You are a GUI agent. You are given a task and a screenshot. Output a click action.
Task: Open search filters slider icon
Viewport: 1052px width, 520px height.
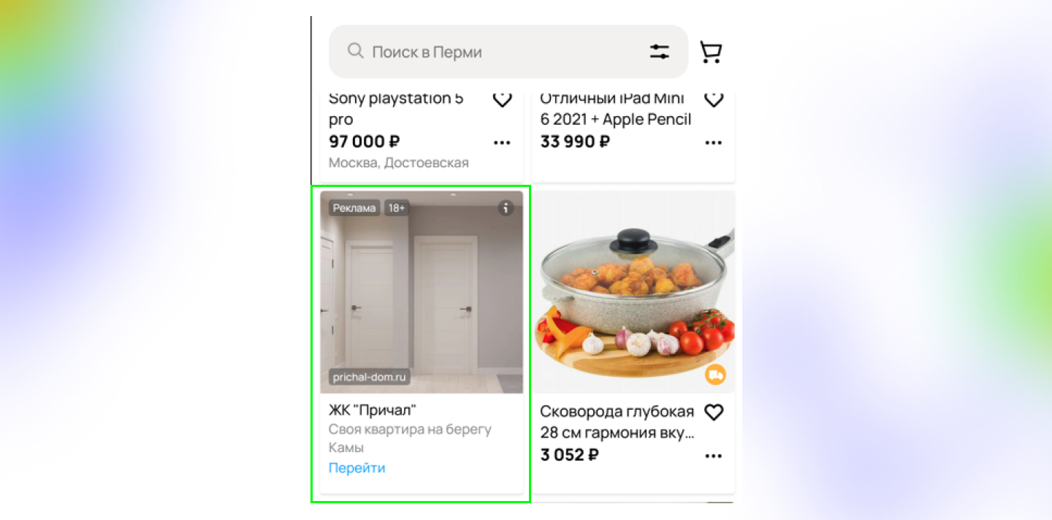tap(660, 52)
